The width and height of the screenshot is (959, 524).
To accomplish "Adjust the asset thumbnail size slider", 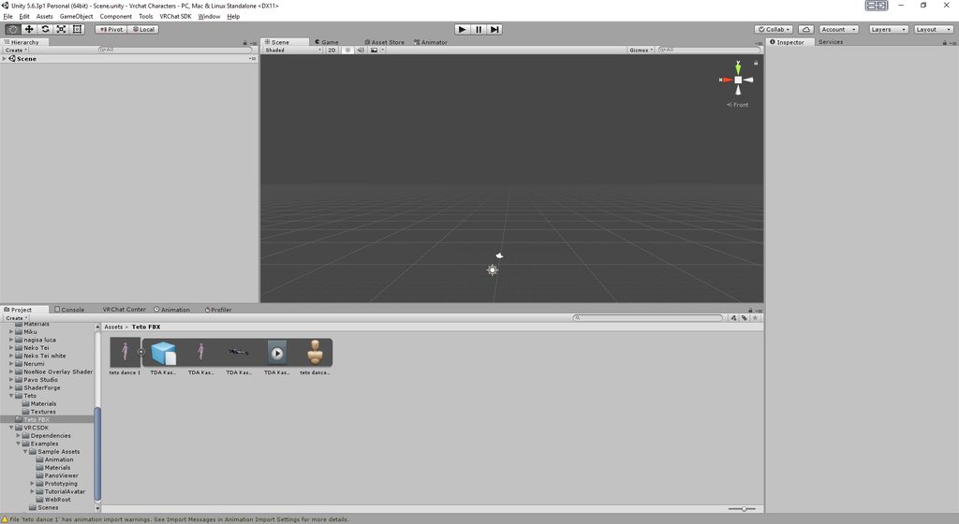I will coord(742,509).
